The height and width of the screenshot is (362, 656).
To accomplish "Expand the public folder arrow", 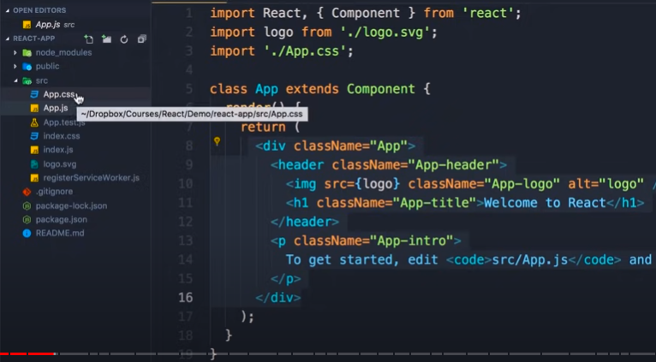I will [x=15, y=67].
